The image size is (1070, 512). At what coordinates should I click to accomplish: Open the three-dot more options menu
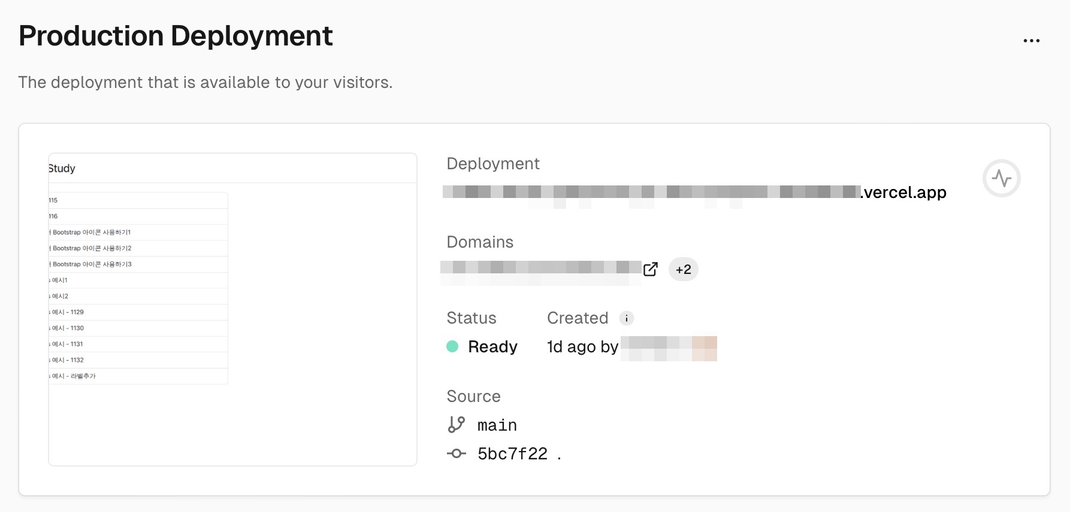tap(1031, 41)
